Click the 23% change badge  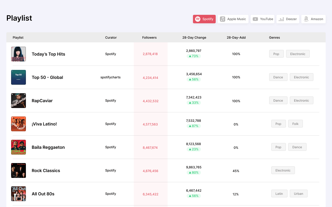[193, 149]
